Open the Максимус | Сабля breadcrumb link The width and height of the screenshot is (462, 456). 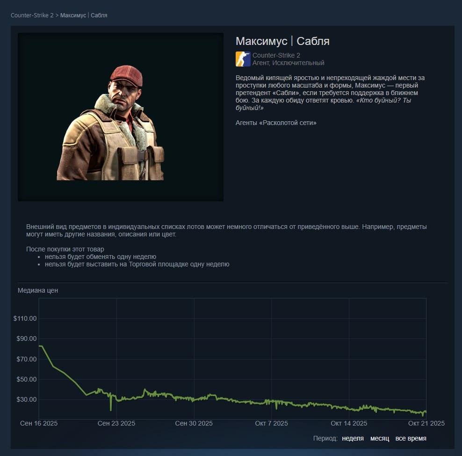point(84,15)
